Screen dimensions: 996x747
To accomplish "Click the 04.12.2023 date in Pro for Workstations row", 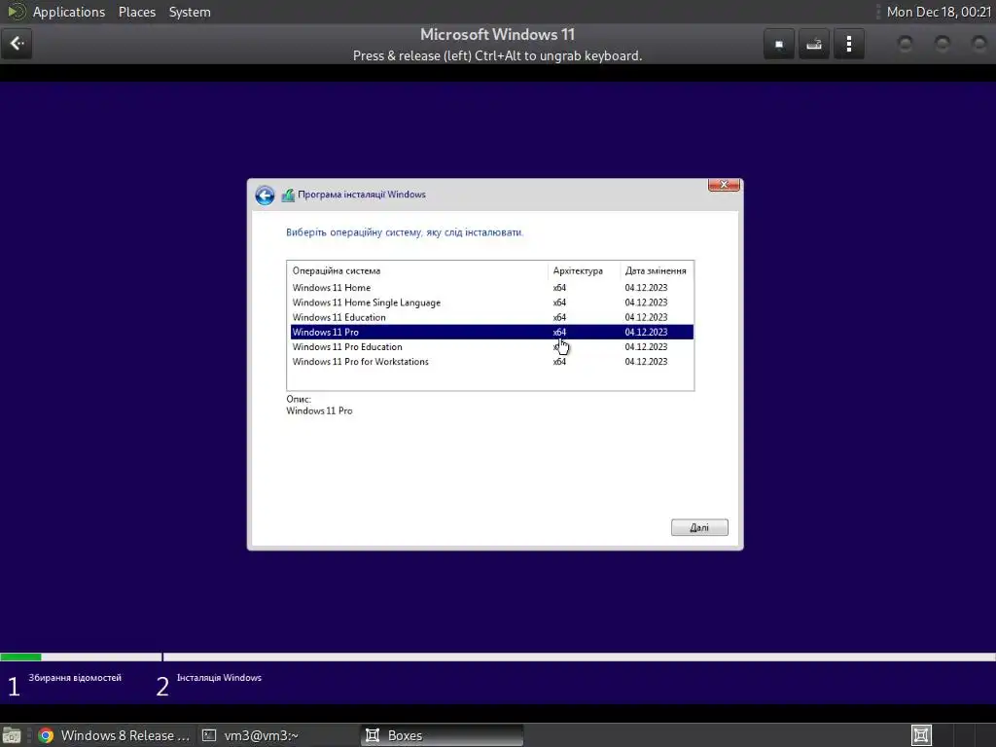I will pyautogui.click(x=646, y=362).
